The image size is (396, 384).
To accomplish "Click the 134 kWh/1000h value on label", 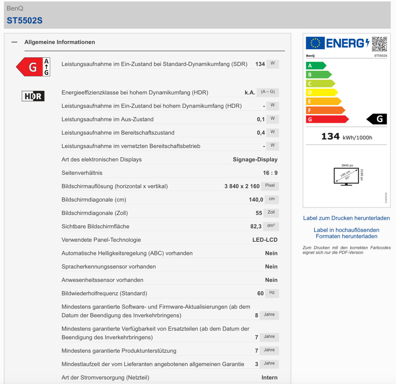I will tap(346, 137).
